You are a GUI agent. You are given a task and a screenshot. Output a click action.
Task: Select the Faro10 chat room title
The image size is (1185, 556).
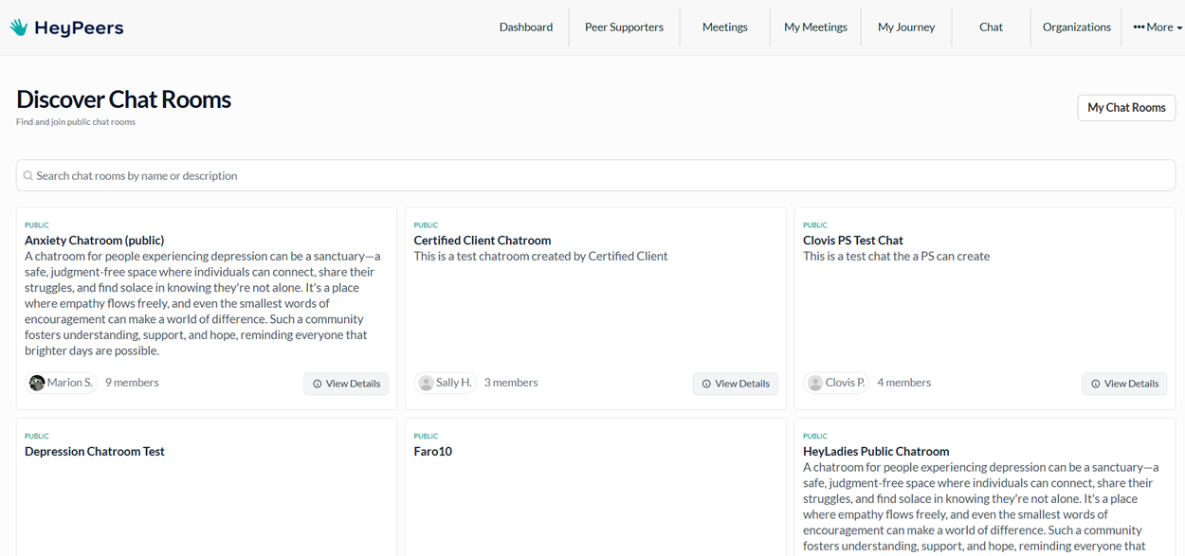tap(433, 452)
